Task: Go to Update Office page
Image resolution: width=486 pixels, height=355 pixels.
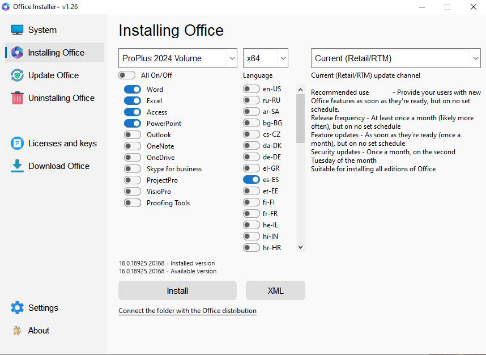Action: [54, 75]
